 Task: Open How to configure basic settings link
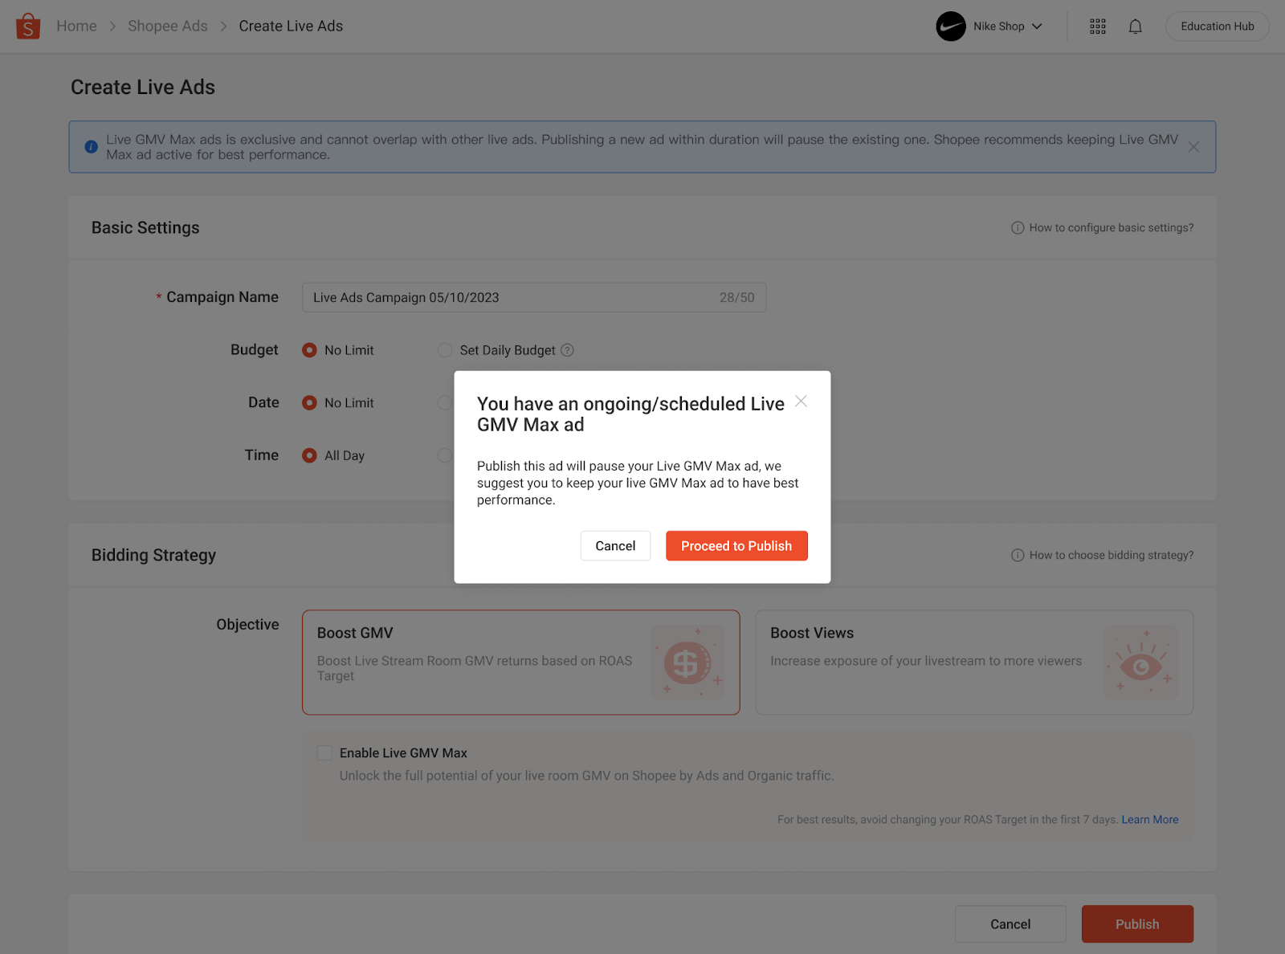[x=1112, y=228]
